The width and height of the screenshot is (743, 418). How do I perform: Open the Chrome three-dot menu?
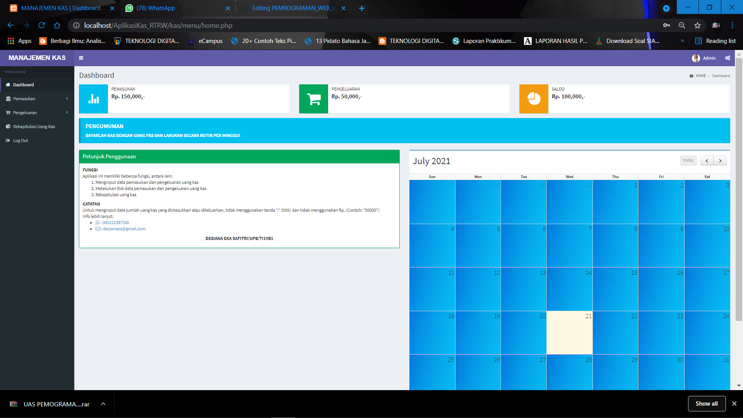pyautogui.click(x=732, y=26)
